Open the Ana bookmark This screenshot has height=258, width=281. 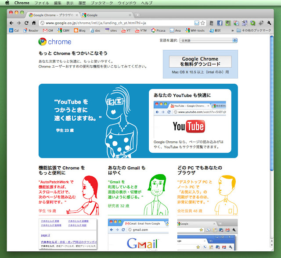(x=175, y=30)
